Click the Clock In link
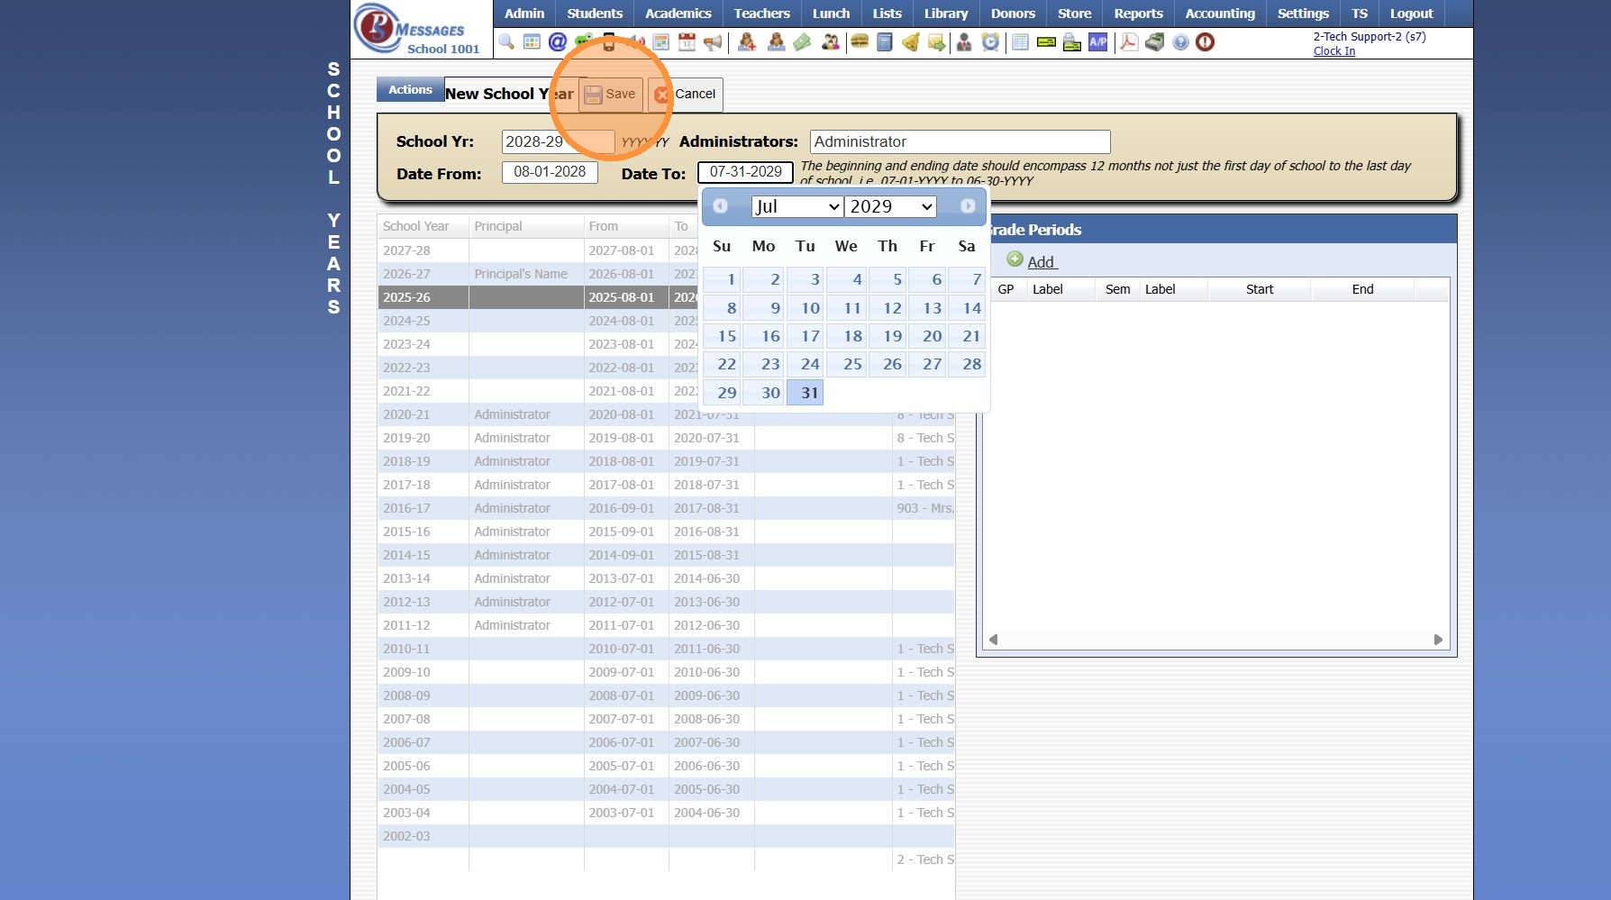 tap(1333, 51)
